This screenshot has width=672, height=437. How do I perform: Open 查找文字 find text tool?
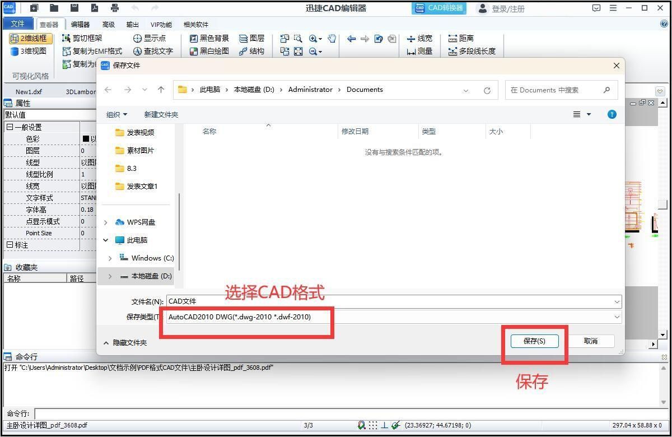coord(153,51)
